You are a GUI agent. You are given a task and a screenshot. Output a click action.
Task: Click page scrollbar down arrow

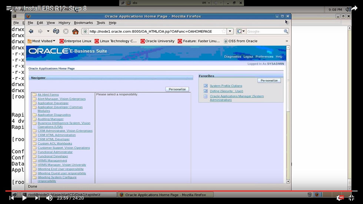[288, 181]
